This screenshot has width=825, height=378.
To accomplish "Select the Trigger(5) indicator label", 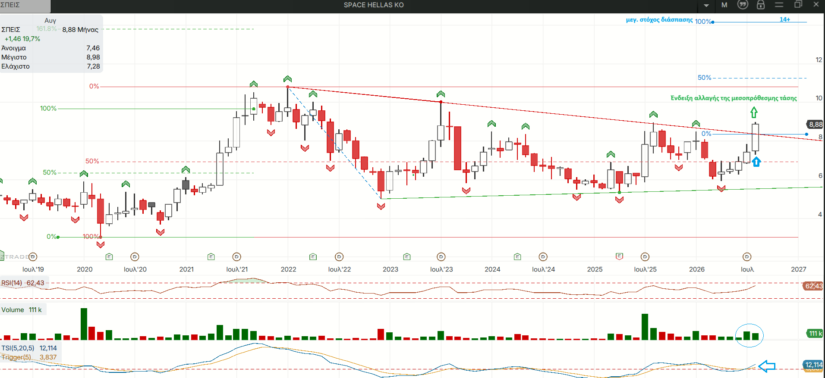I will point(16,357).
